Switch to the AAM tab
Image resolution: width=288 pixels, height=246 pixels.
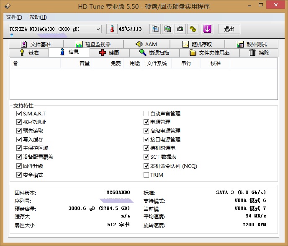coord(147,44)
